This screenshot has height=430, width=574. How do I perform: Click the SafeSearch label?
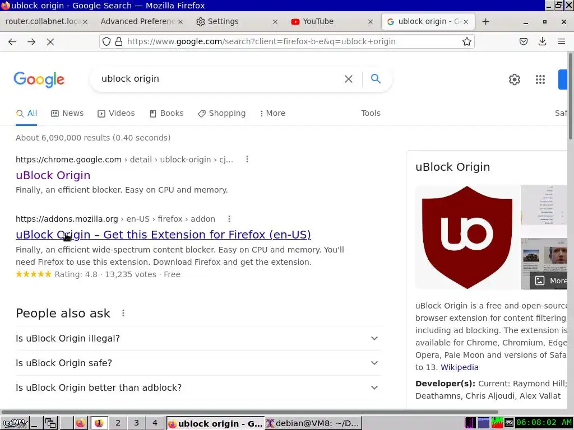(x=561, y=113)
